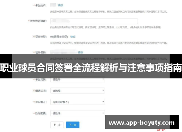The height and width of the screenshot is (132, 182).
Task: Click the 01(居民身份证) value text
Action: point(59,36)
